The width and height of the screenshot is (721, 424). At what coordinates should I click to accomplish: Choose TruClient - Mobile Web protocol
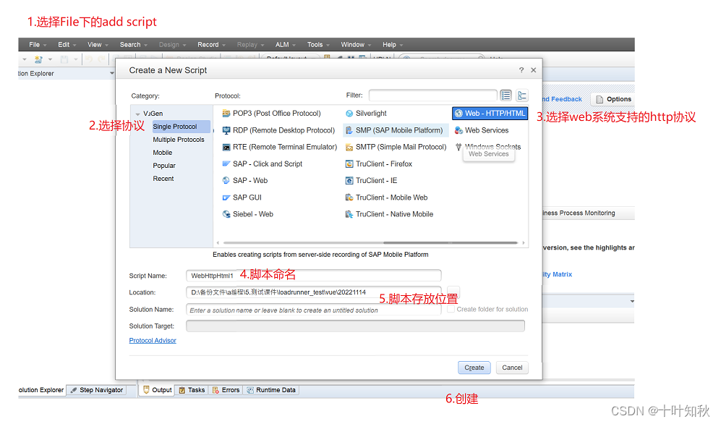coord(386,198)
